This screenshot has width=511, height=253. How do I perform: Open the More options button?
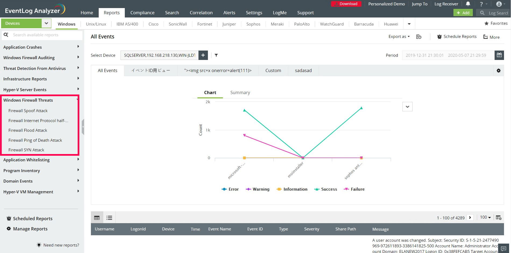pyautogui.click(x=491, y=37)
